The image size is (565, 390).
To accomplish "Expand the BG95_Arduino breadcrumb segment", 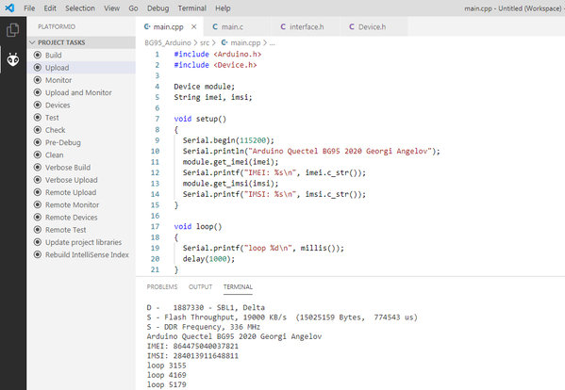I will click(168, 42).
